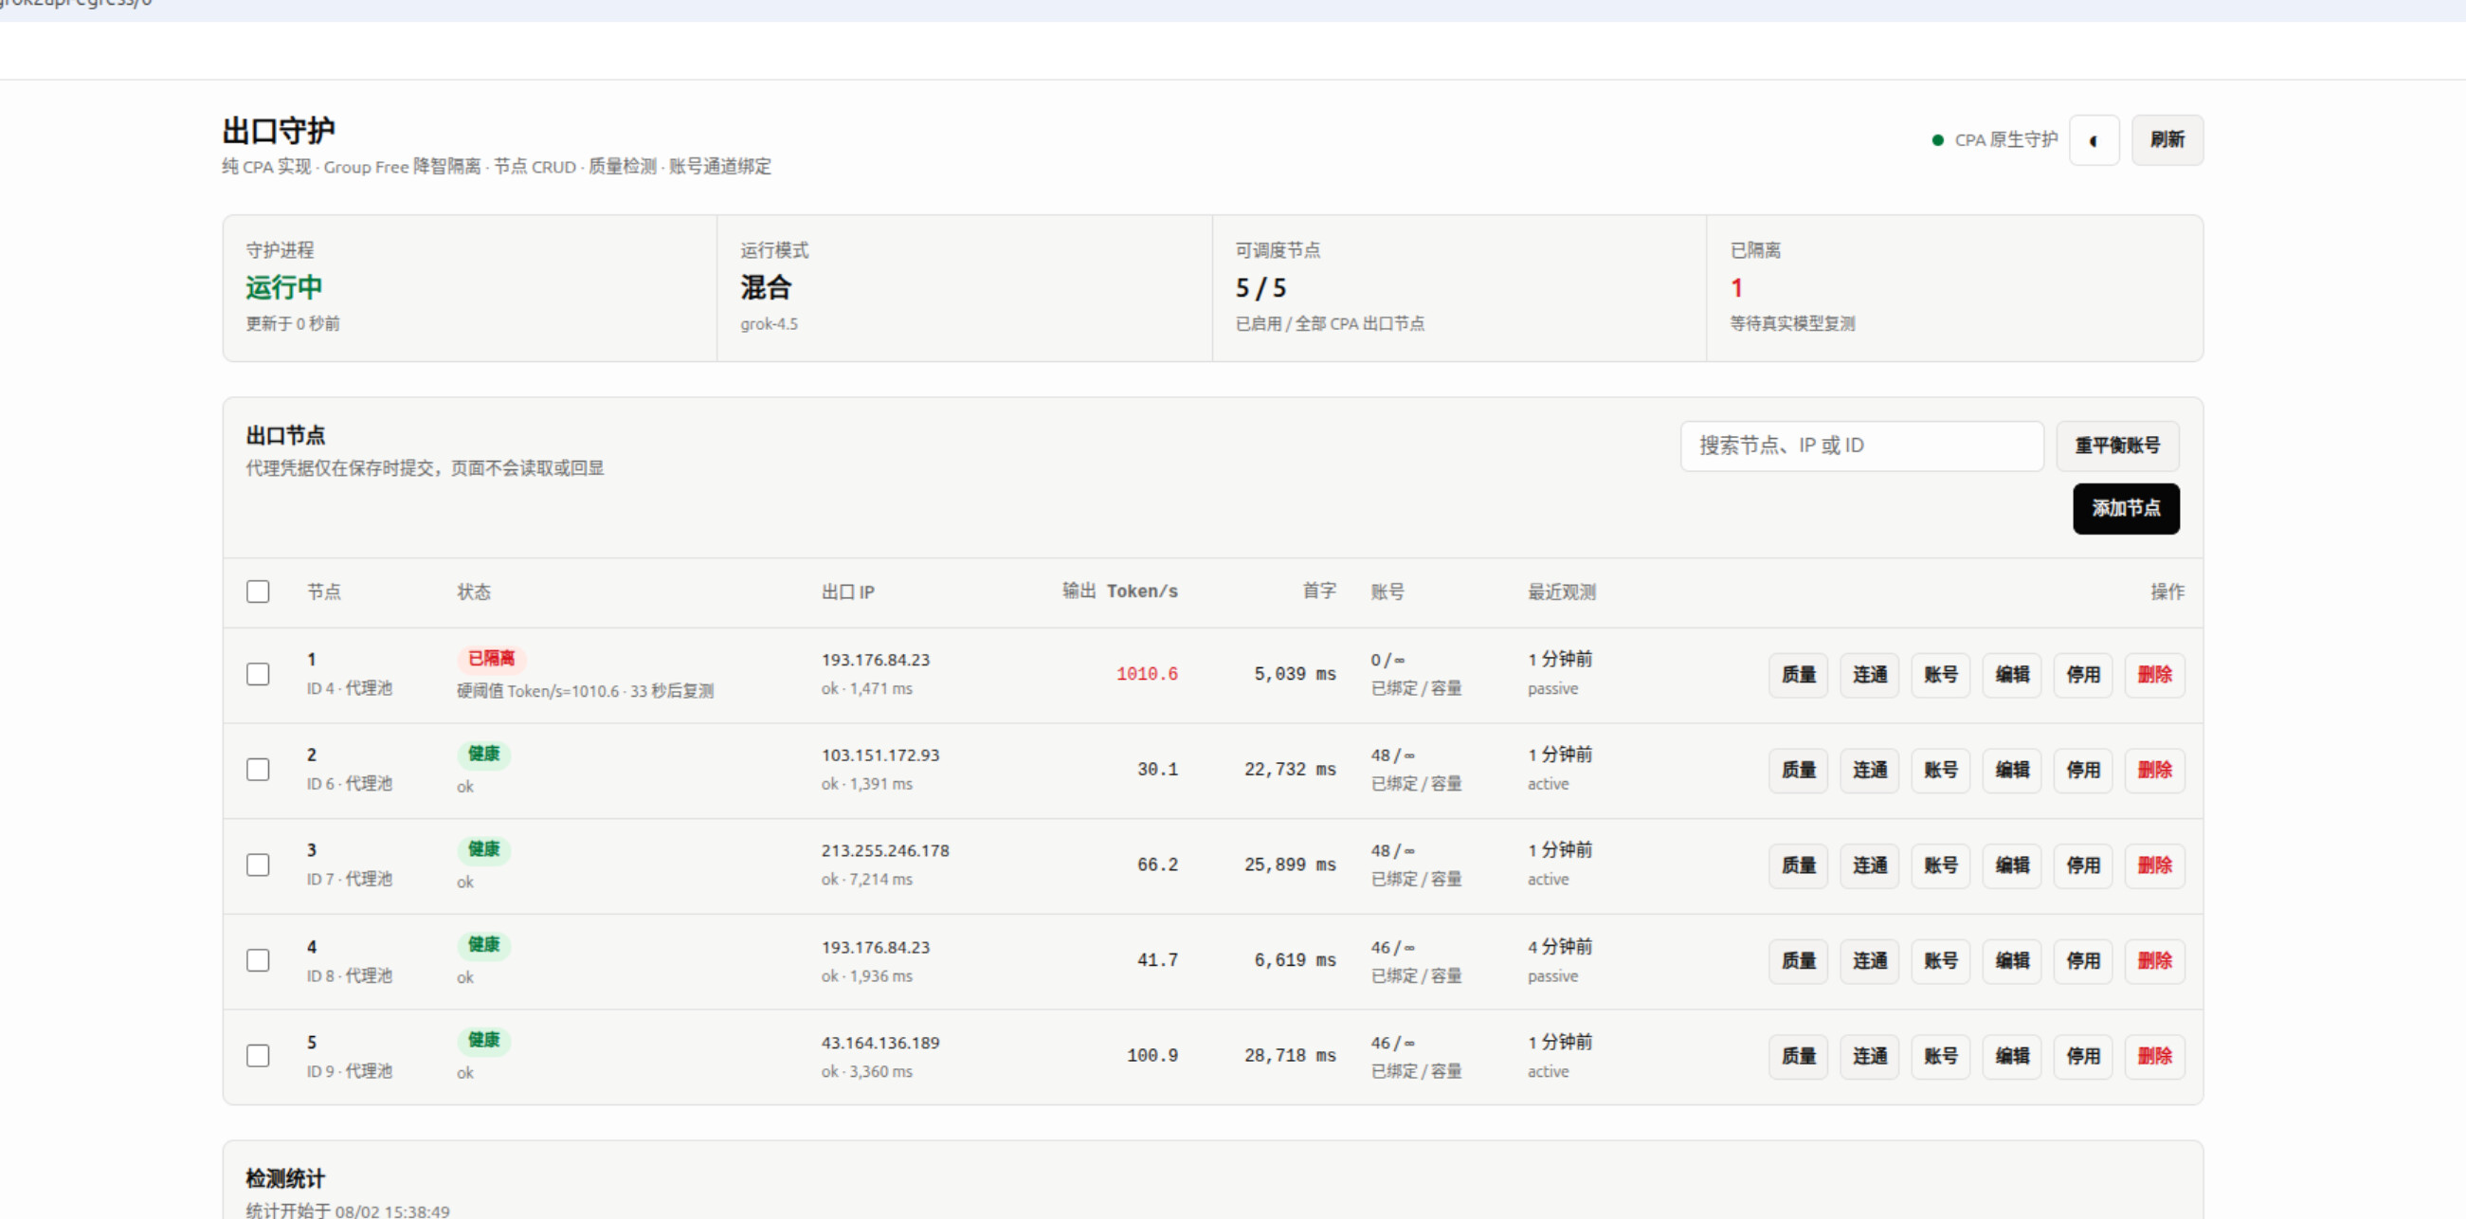Check the box for node 4 (ID 8)
This screenshot has height=1219, width=2466.
(258, 960)
